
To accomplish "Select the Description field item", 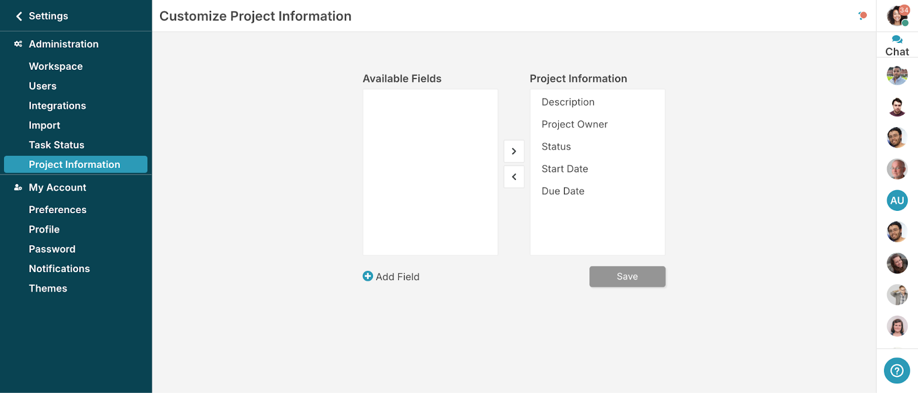I will pos(568,102).
